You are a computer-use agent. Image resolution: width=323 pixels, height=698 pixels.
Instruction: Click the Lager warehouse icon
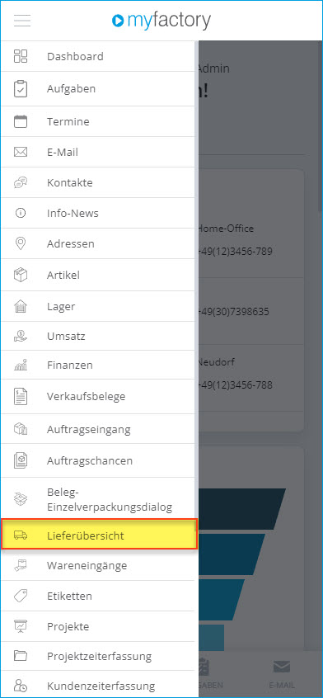point(21,306)
